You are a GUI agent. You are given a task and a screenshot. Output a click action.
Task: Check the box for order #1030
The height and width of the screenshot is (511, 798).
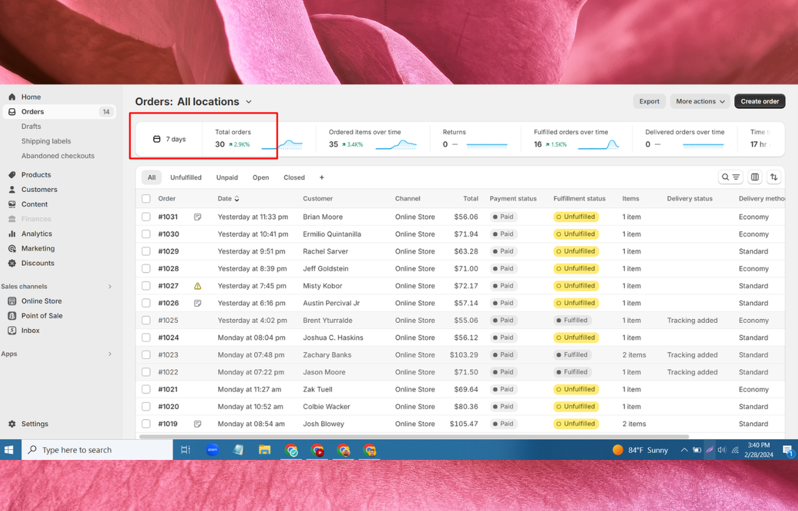point(146,234)
